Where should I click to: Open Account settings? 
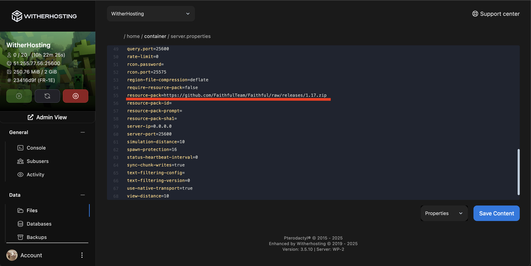(x=31, y=255)
